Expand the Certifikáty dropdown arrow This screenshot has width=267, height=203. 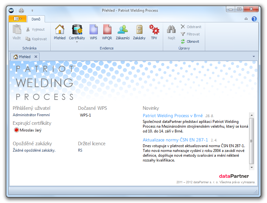point(77,42)
